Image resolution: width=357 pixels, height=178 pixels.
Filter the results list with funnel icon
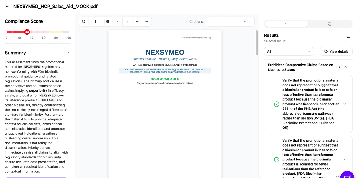coord(348,38)
